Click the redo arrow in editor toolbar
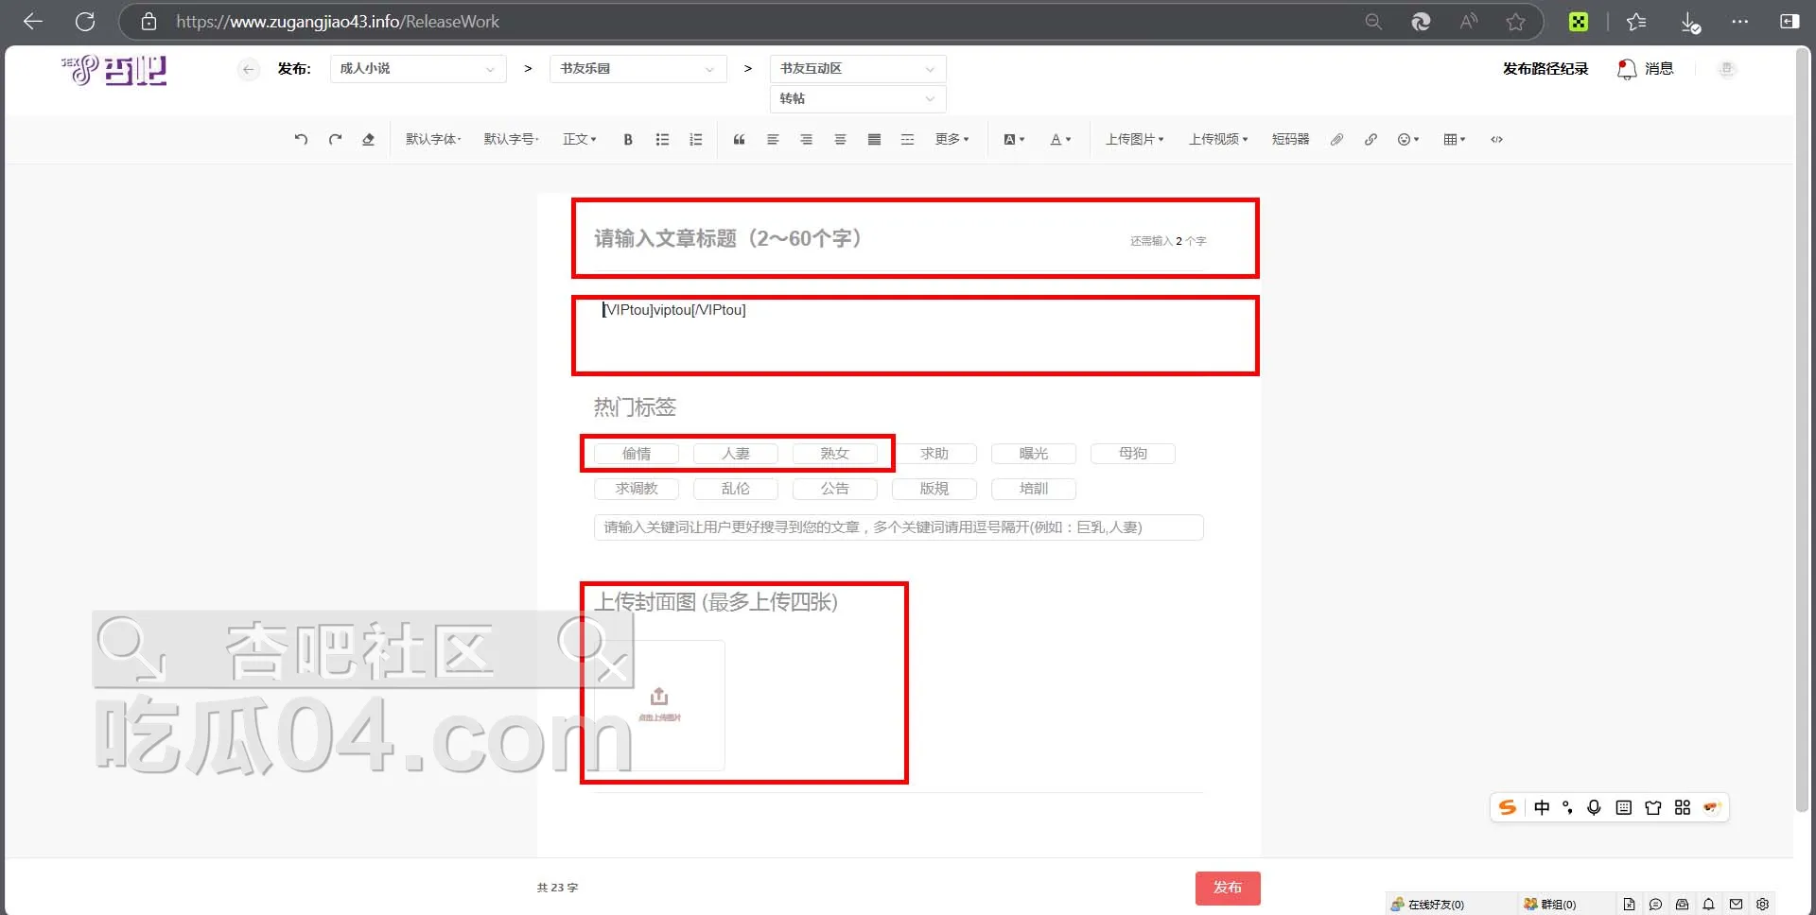This screenshot has width=1816, height=915. click(x=335, y=139)
